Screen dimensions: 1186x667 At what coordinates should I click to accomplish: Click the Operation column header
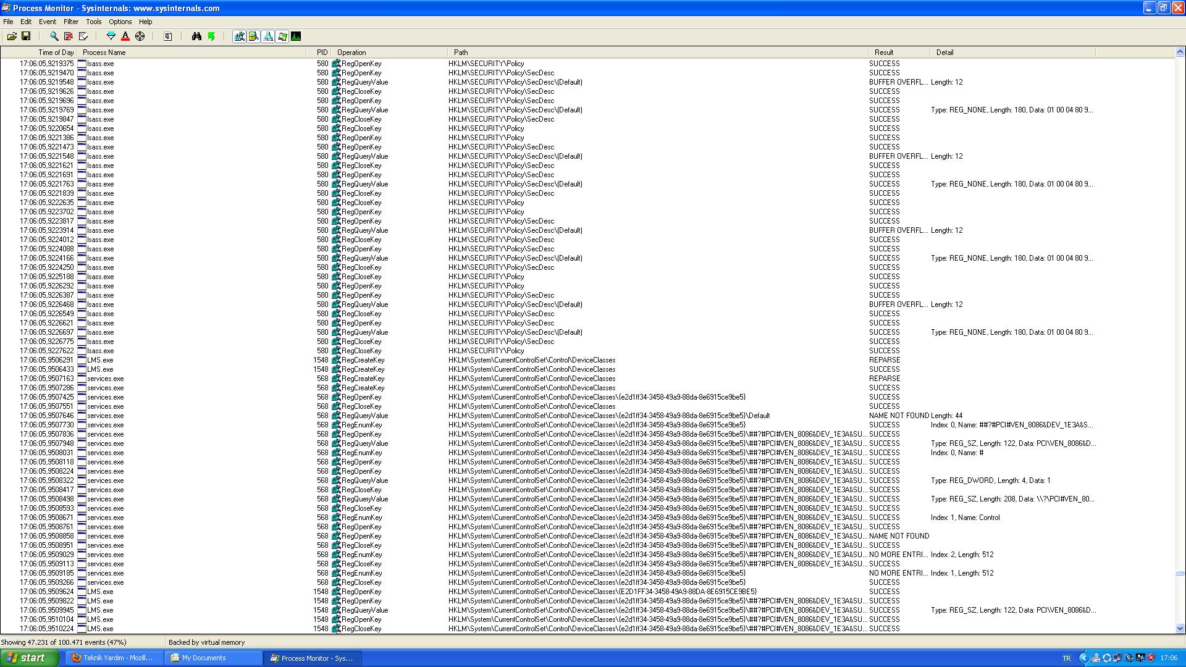click(390, 52)
